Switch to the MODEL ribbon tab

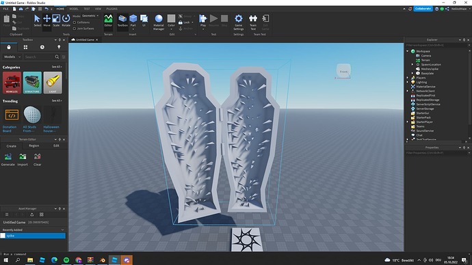[x=74, y=9]
